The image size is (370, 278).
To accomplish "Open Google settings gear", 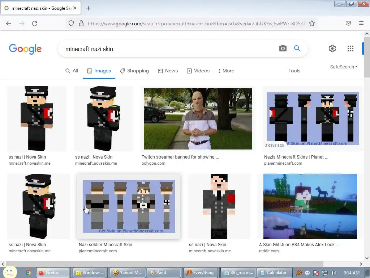I will (332, 49).
